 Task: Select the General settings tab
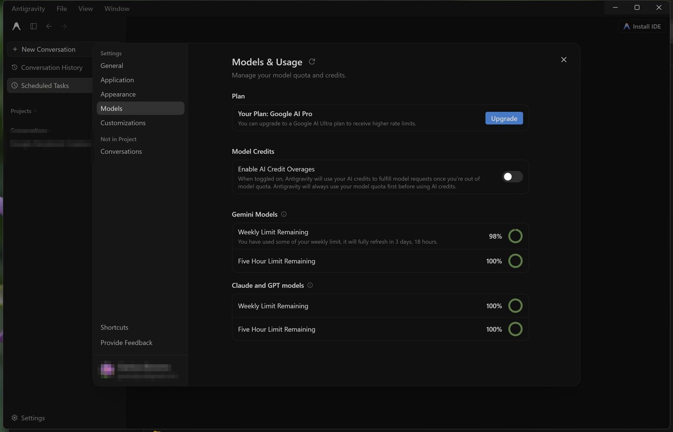140,65
